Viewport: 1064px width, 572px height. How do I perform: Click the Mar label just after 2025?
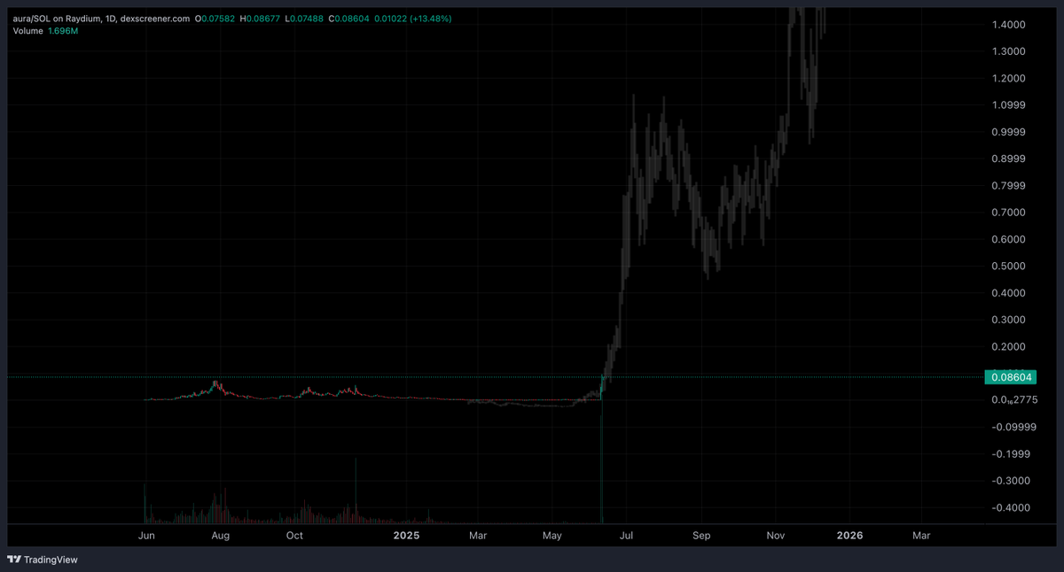point(478,536)
